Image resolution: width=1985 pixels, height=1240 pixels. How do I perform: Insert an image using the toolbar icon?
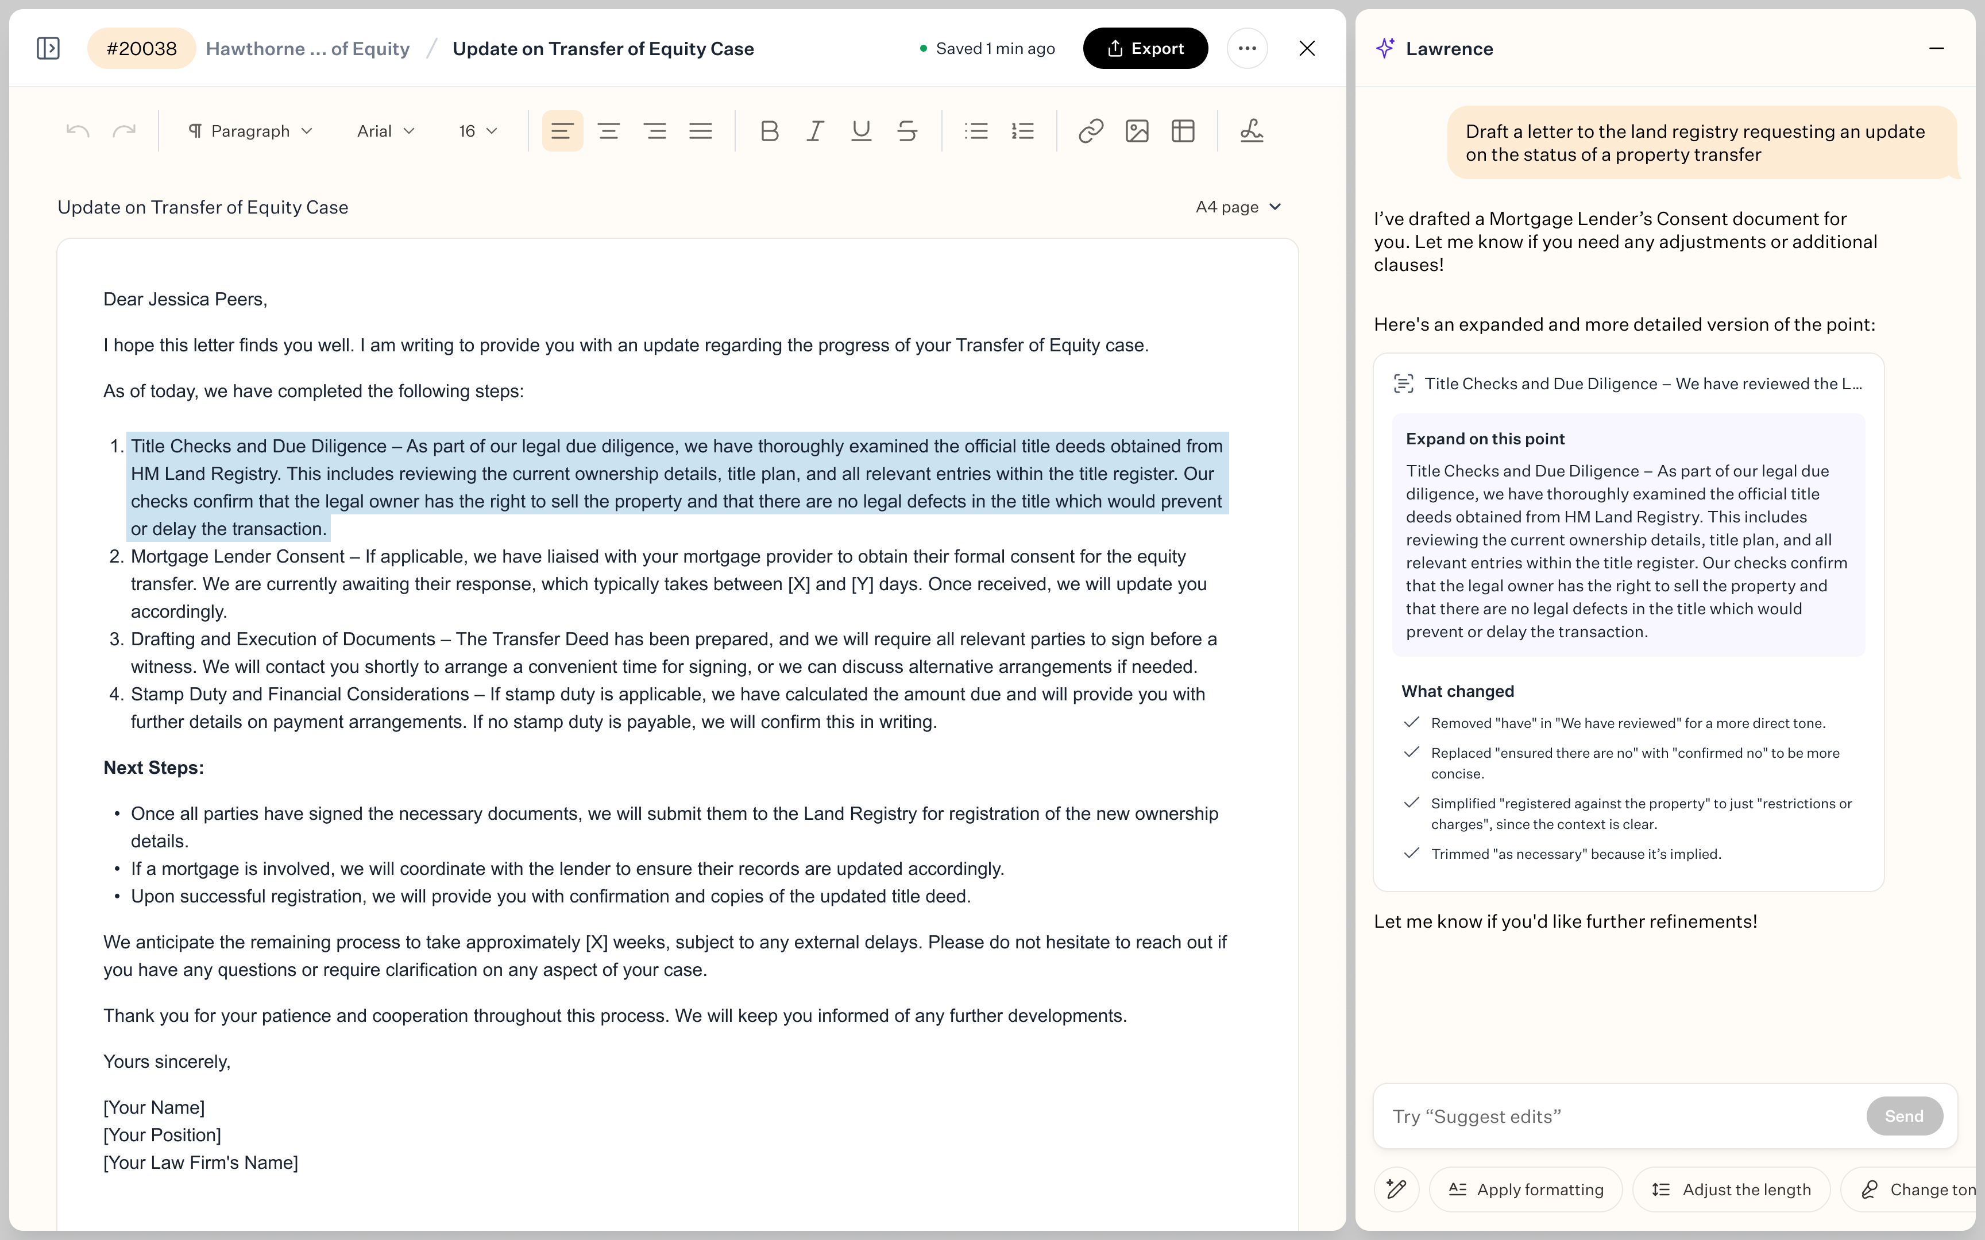point(1137,131)
